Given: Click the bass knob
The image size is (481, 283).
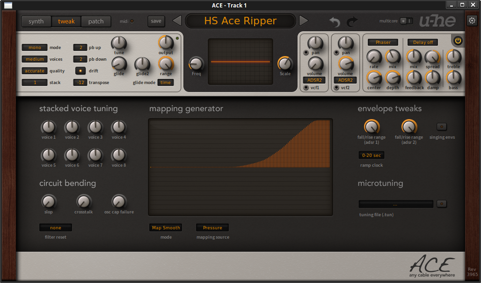Looking at the screenshot, I should click(x=453, y=78).
